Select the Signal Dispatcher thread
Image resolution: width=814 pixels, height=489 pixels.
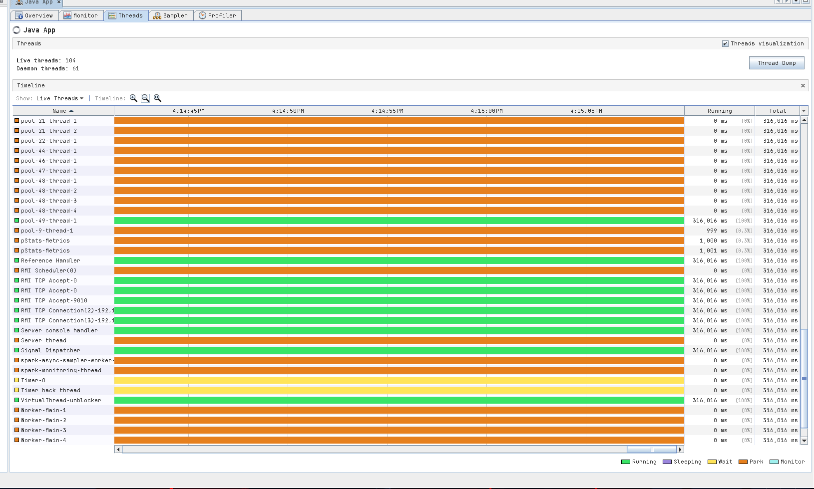406,350
